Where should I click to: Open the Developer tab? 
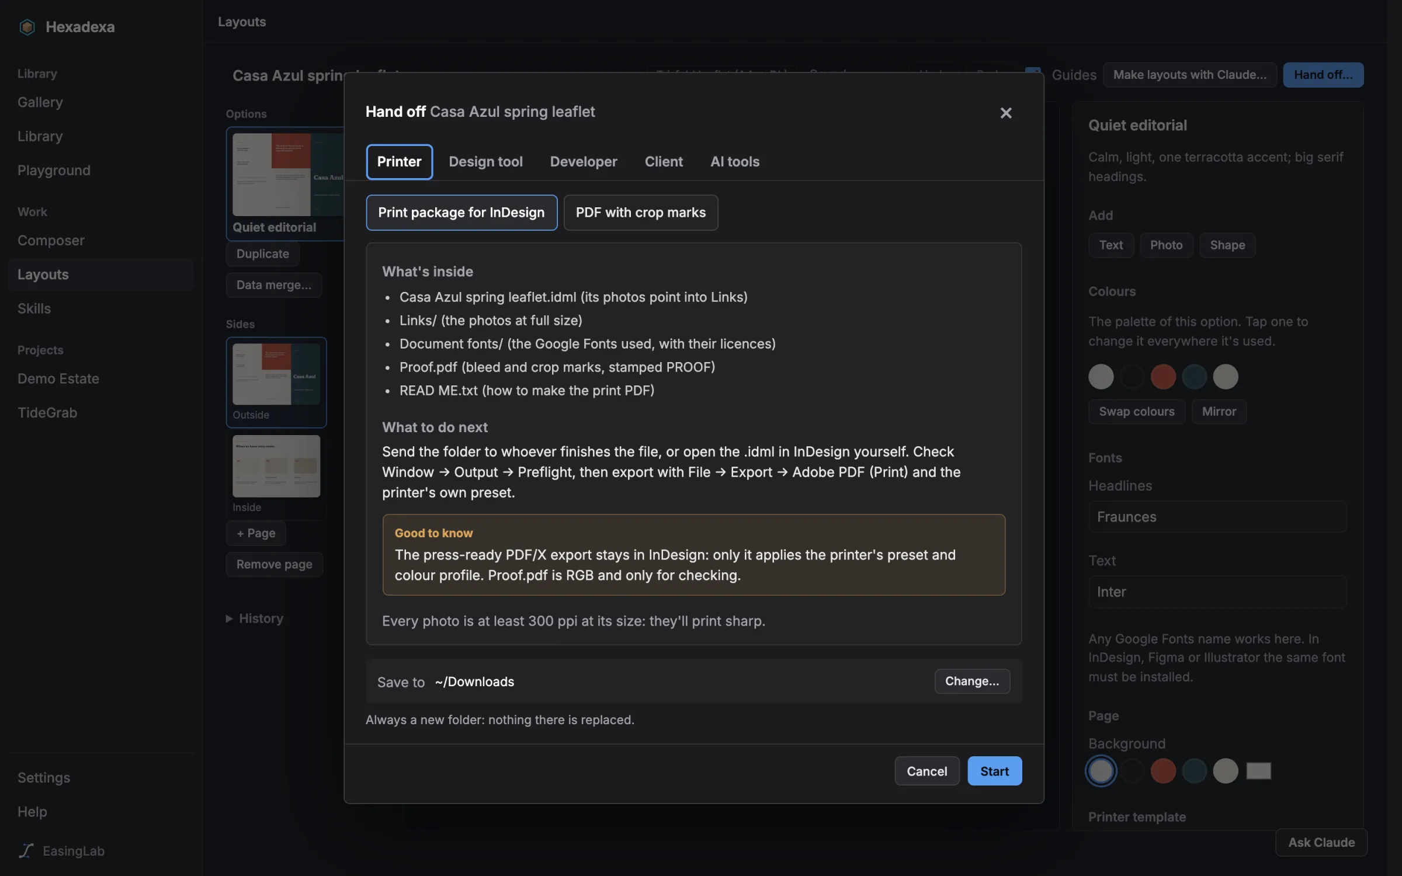(x=583, y=162)
